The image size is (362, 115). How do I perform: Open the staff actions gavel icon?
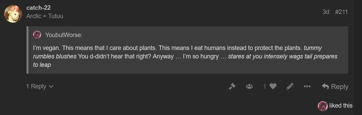232,86
